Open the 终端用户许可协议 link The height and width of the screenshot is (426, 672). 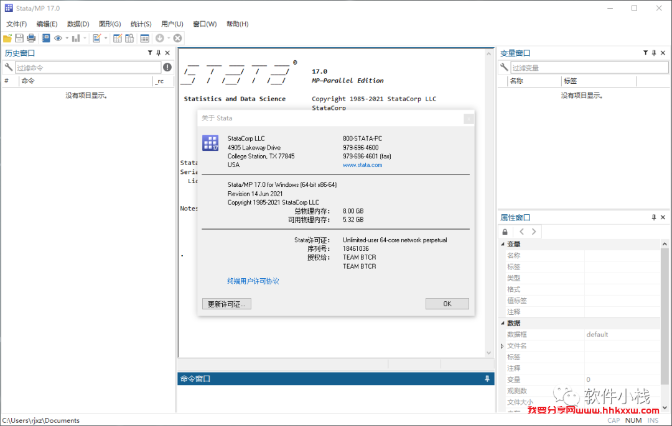253,281
